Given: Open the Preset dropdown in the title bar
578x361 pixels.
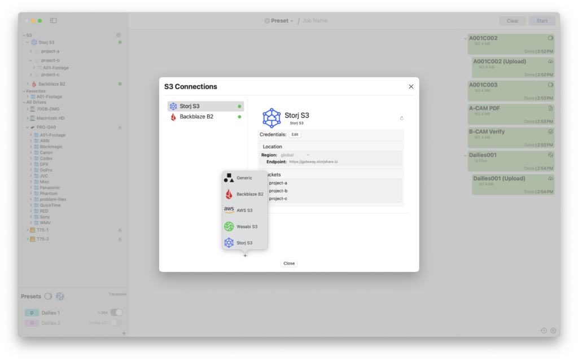Looking at the screenshot, I should pyautogui.click(x=279, y=21).
